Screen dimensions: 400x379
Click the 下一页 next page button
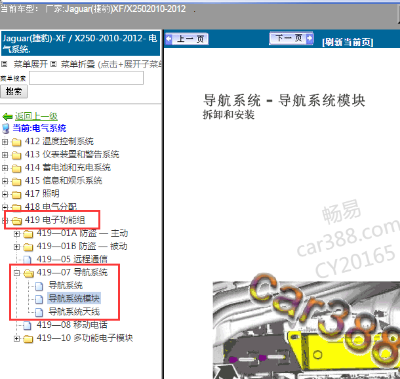[291, 39]
